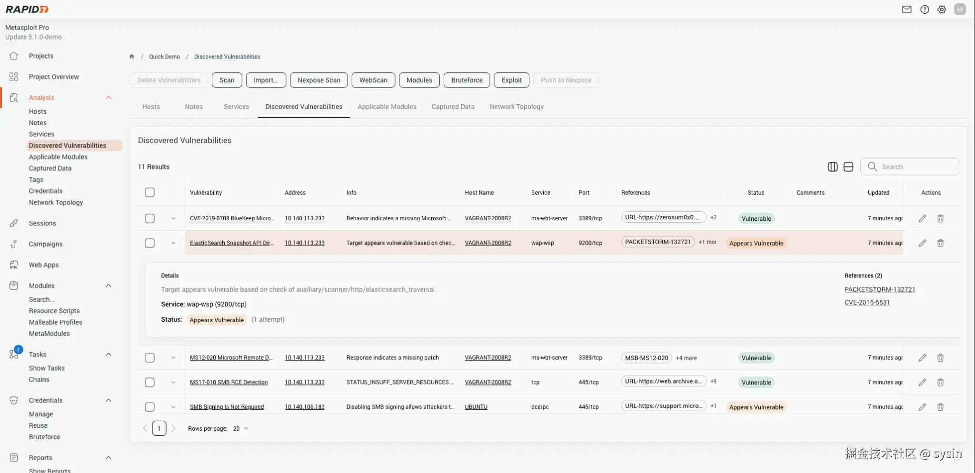Switch to the Services tab
The height and width of the screenshot is (473, 975).
tap(236, 107)
